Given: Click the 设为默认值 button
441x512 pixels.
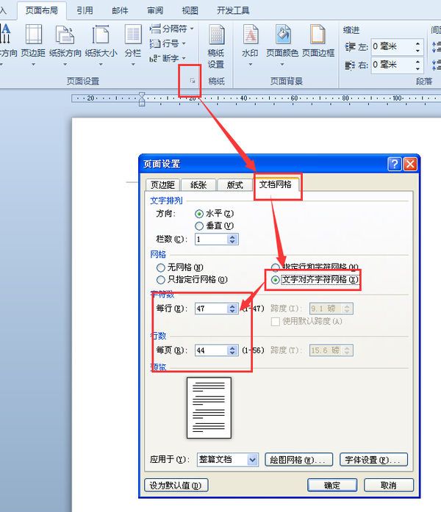Looking at the screenshot, I should (176, 486).
